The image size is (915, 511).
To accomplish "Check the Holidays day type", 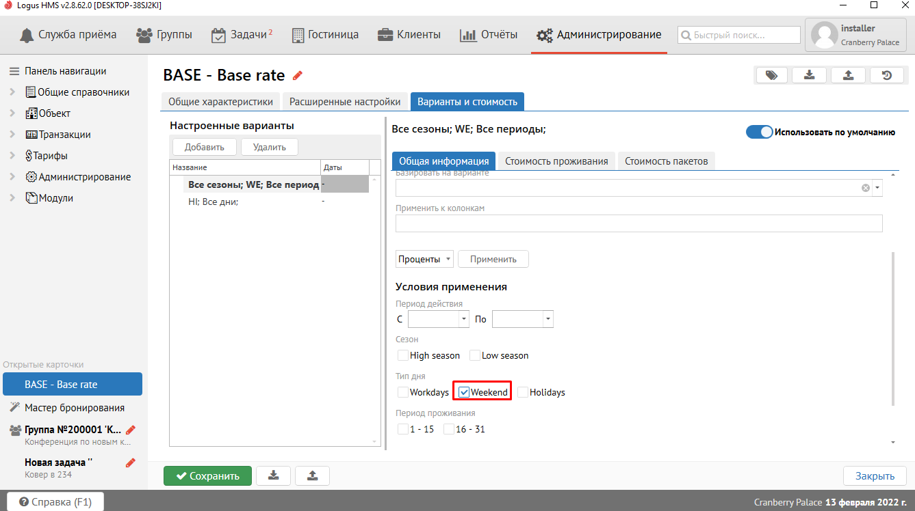I will (x=523, y=392).
